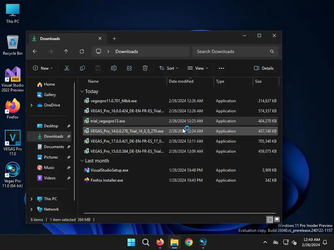Viewport: 334px width, 250px height.
Task: Select VEGAS_Pro_17.0.0.421 installer file
Action: pos(180,141)
